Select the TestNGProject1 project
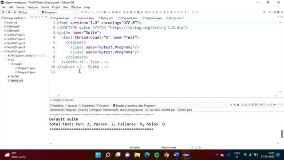This screenshot has height=160, width=284. click(16, 35)
